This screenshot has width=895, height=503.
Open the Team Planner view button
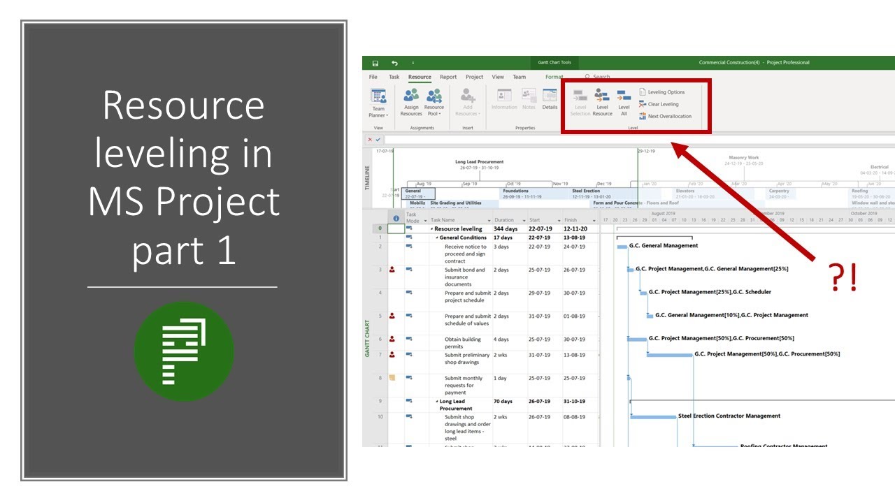point(378,103)
